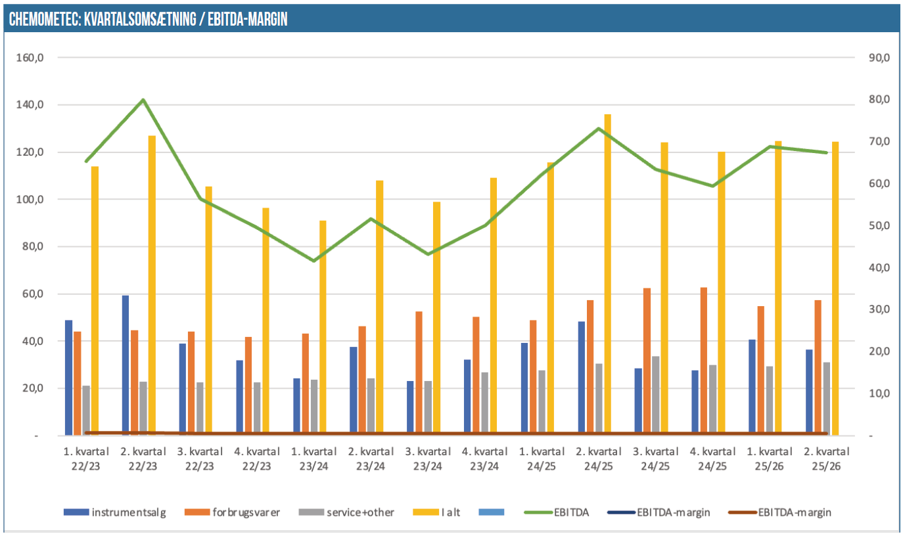Select the instrumentsalg legend entry
Image resolution: width=903 pixels, height=536 pixels.
[115, 512]
